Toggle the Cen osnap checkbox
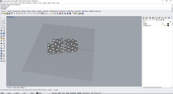This screenshot has width=173, height=94. (x=18, y=90)
